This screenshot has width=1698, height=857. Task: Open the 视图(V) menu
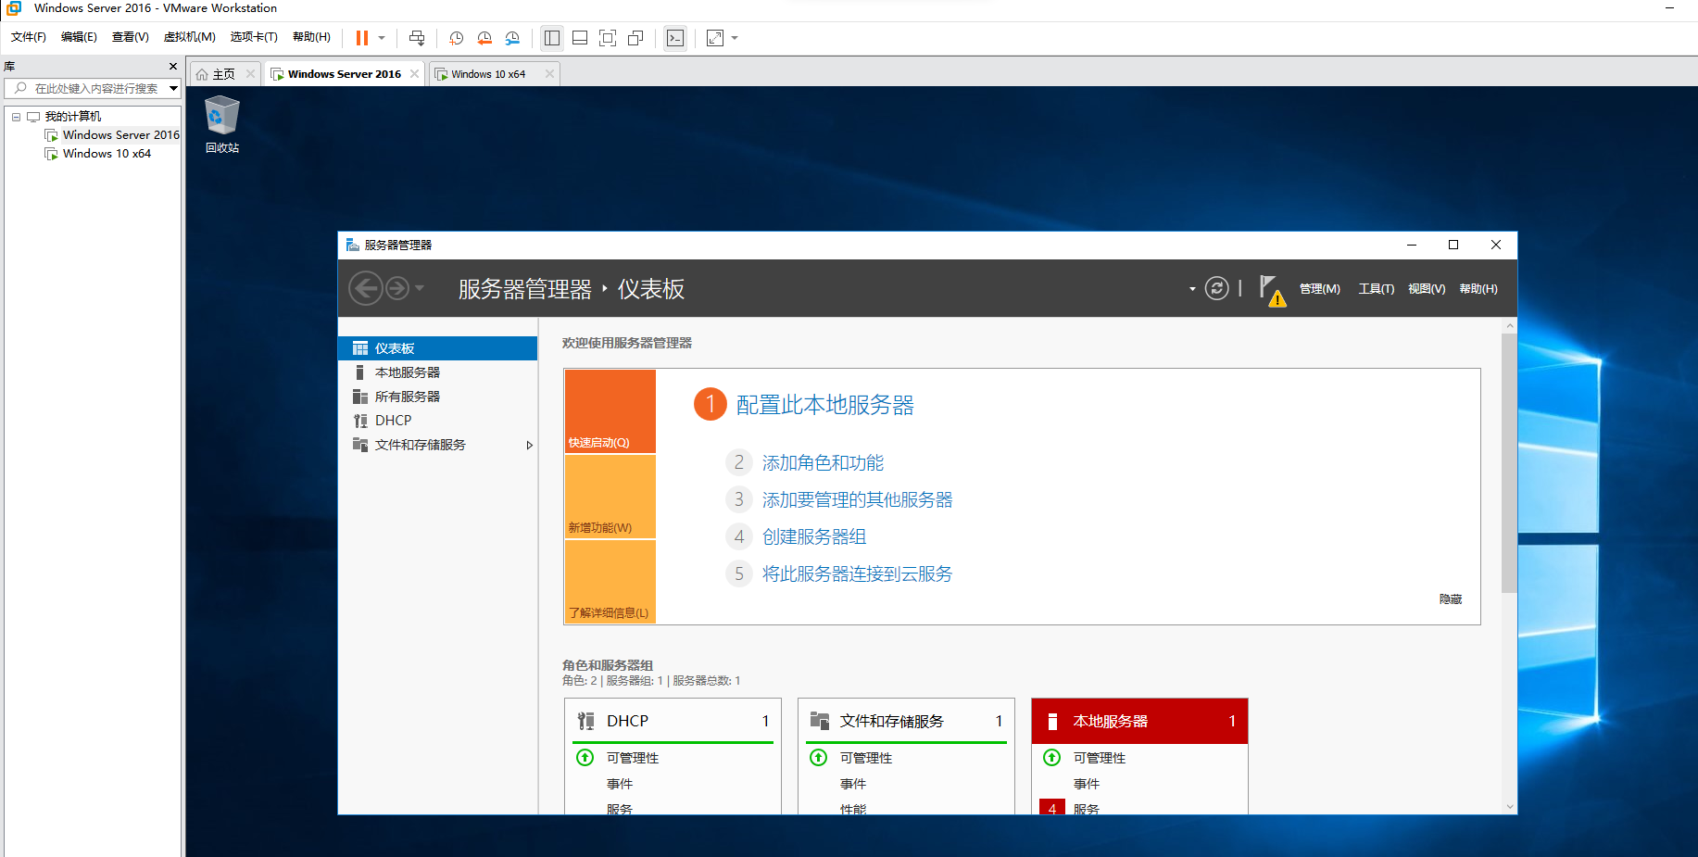pyautogui.click(x=1427, y=289)
